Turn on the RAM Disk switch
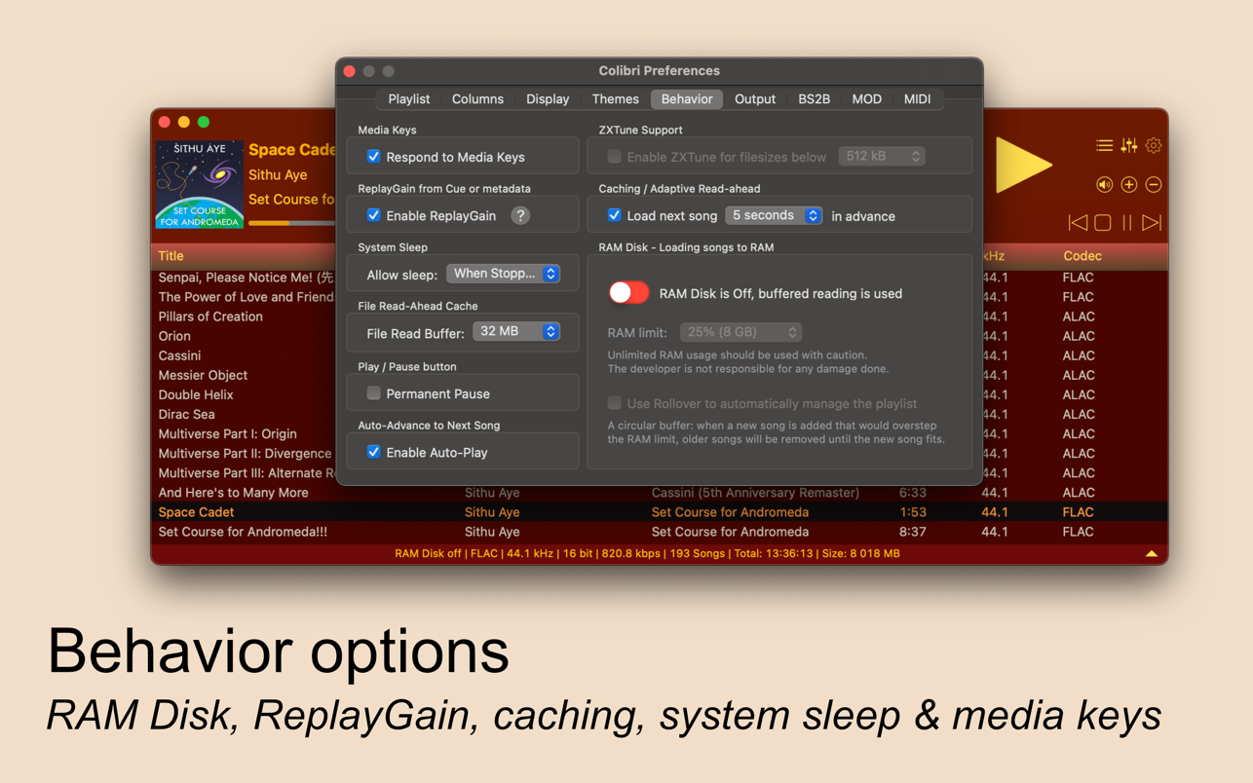The width and height of the screenshot is (1253, 783). [x=628, y=293]
